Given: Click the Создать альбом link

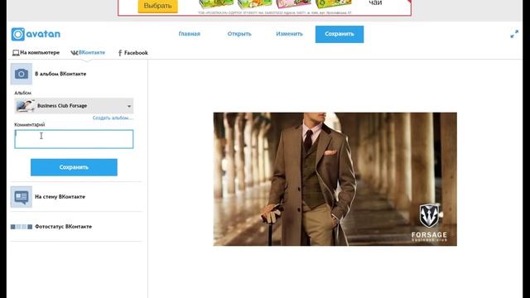Looking at the screenshot, I should pyautogui.click(x=113, y=118).
